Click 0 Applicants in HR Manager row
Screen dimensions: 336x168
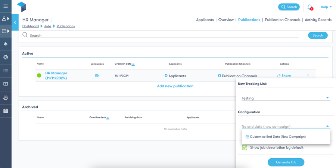click(175, 76)
